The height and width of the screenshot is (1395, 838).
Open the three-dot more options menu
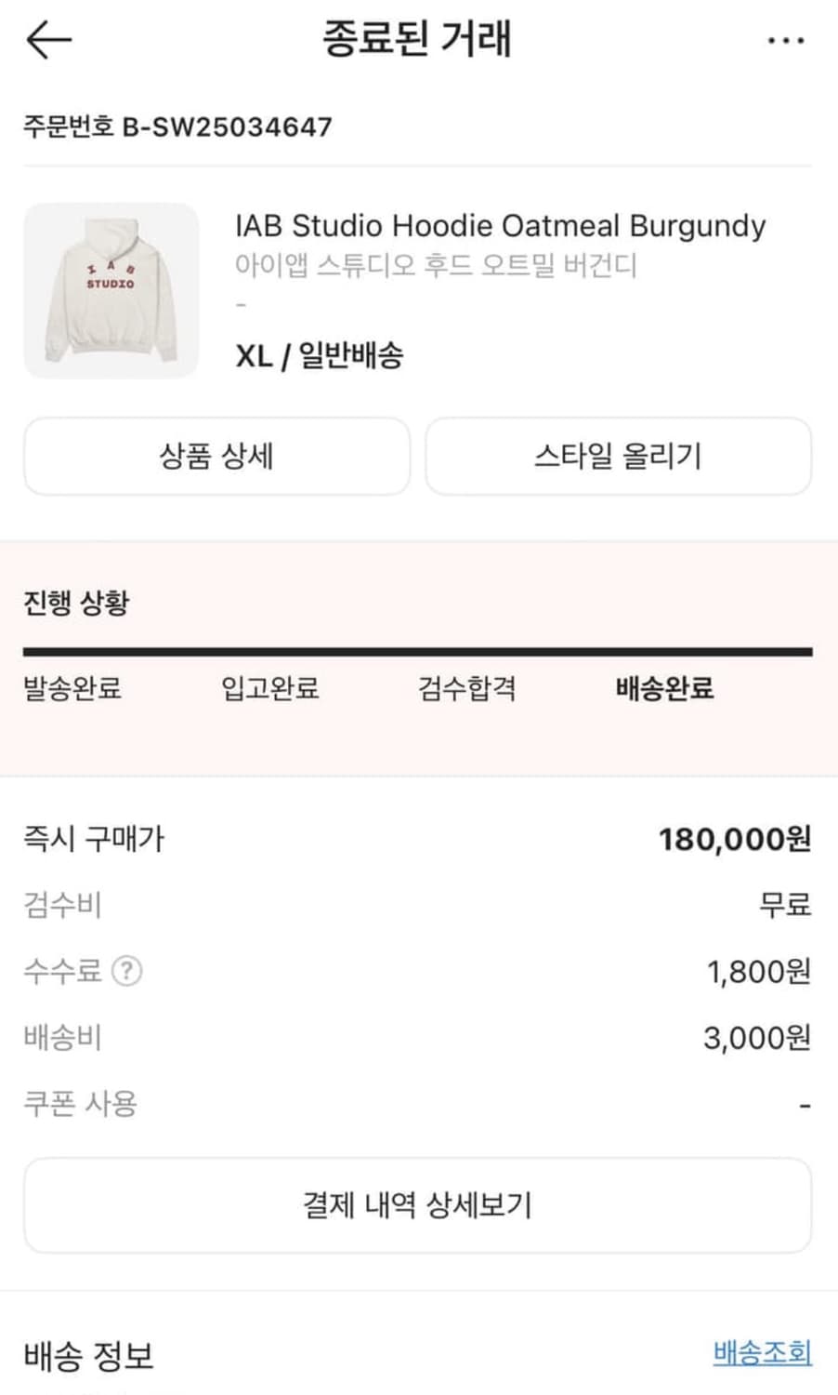[785, 41]
